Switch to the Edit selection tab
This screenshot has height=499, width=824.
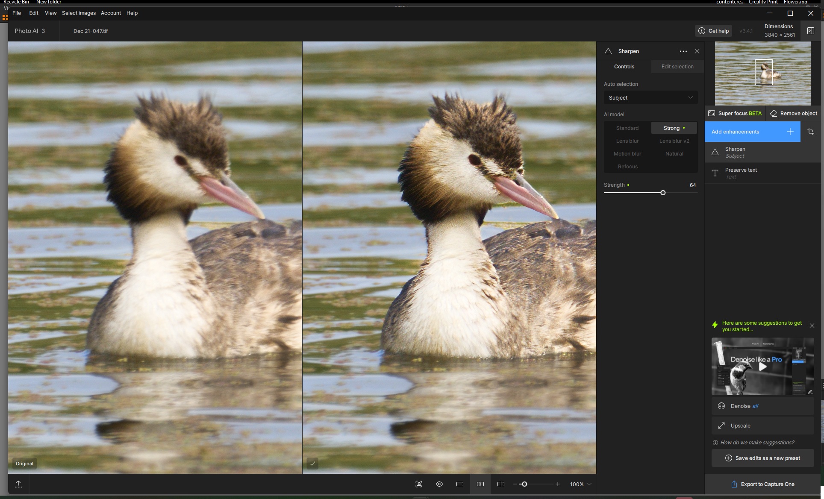click(x=677, y=67)
